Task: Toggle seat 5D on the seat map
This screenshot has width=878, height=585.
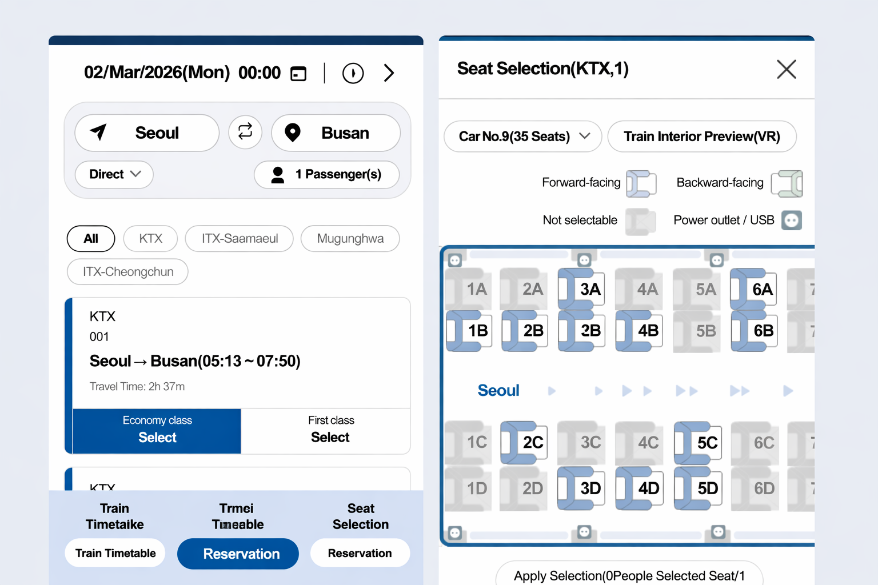Action: pyautogui.click(x=697, y=489)
